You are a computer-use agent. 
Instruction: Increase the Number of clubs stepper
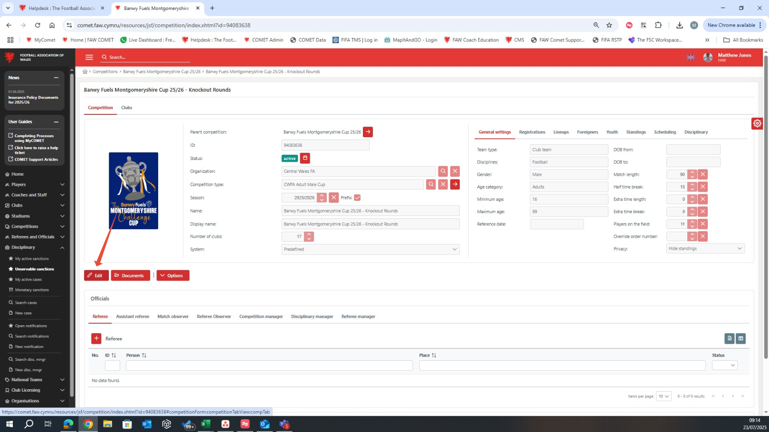[x=309, y=234]
